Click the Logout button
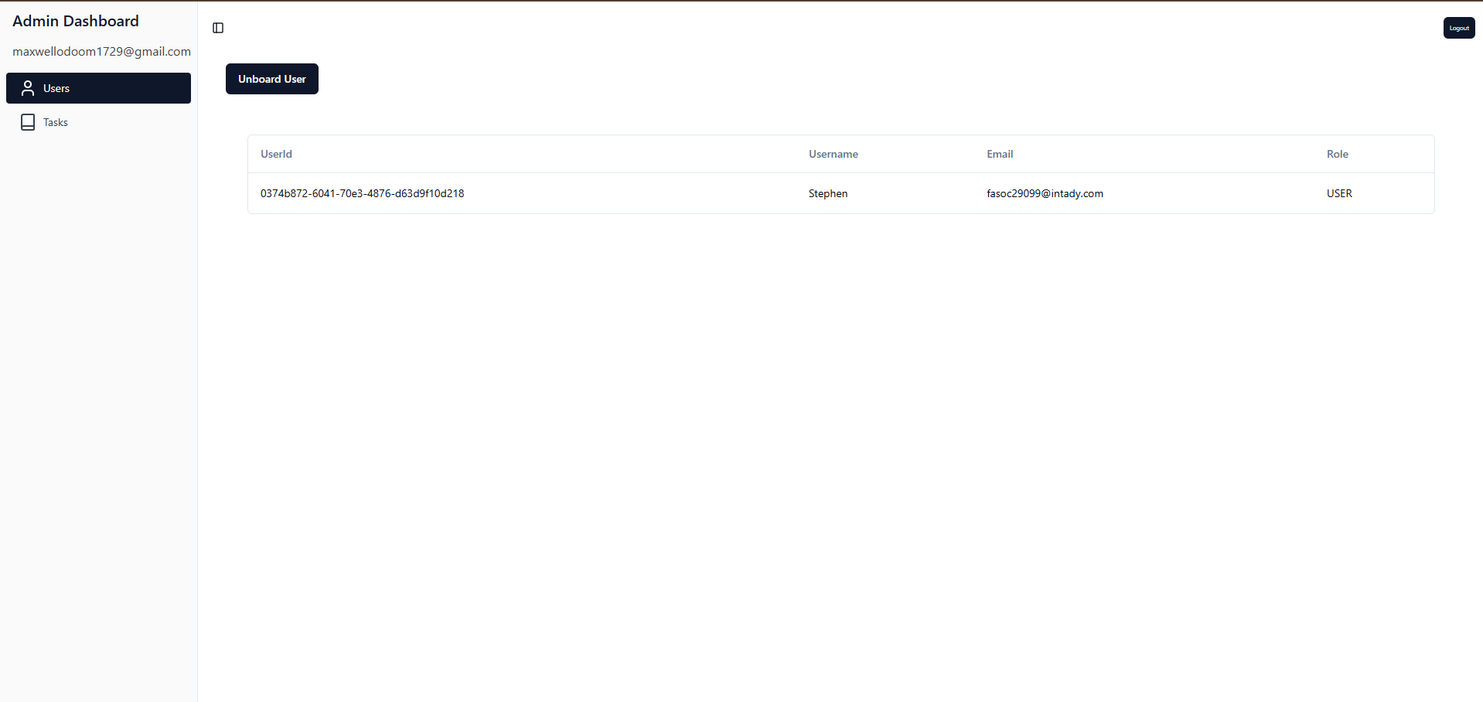Screen dimensions: 1483x702 [x=1458, y=27]
